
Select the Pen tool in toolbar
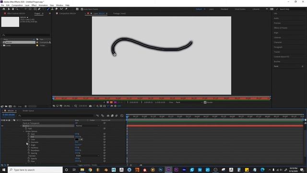pyautogui.click(x=39, y=9)
